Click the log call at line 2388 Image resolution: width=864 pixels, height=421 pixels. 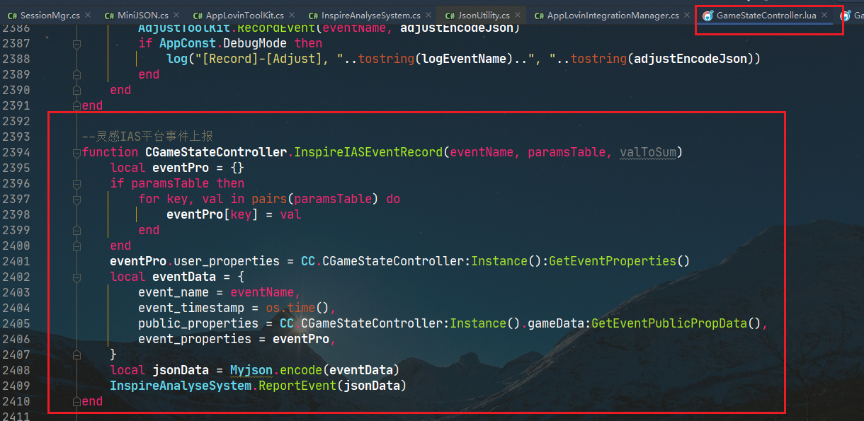tap(177, 59)
